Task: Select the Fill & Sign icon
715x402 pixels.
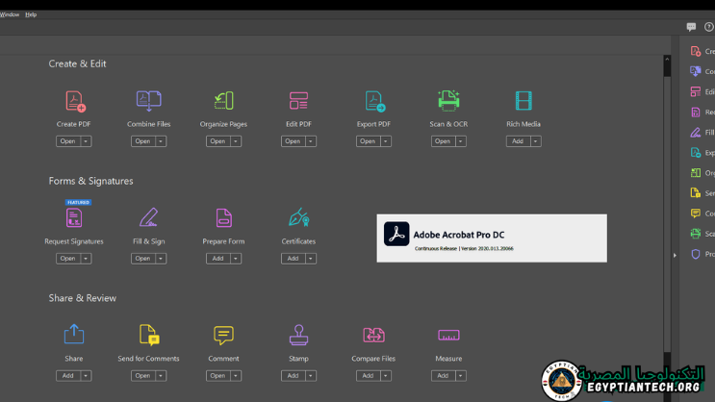Action: click(148, 217)
